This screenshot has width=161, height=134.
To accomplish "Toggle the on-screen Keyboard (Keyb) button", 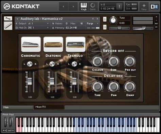I will (84, 6).
